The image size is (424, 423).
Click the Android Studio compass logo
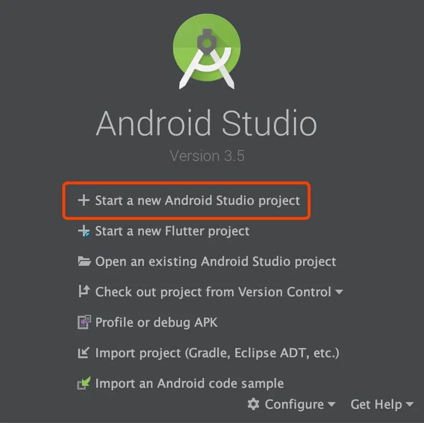pyautogui.click(x=207, y=51)
